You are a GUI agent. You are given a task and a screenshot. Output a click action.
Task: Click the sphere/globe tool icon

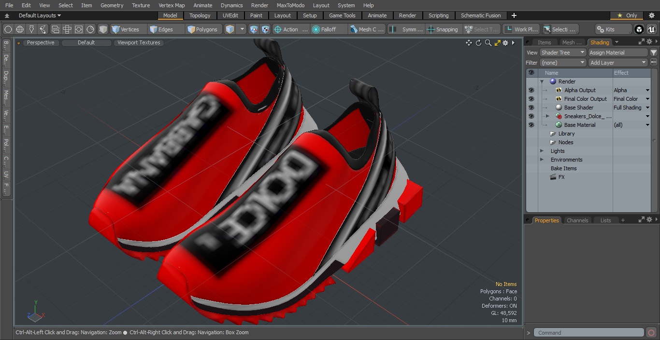pos(20,29)
